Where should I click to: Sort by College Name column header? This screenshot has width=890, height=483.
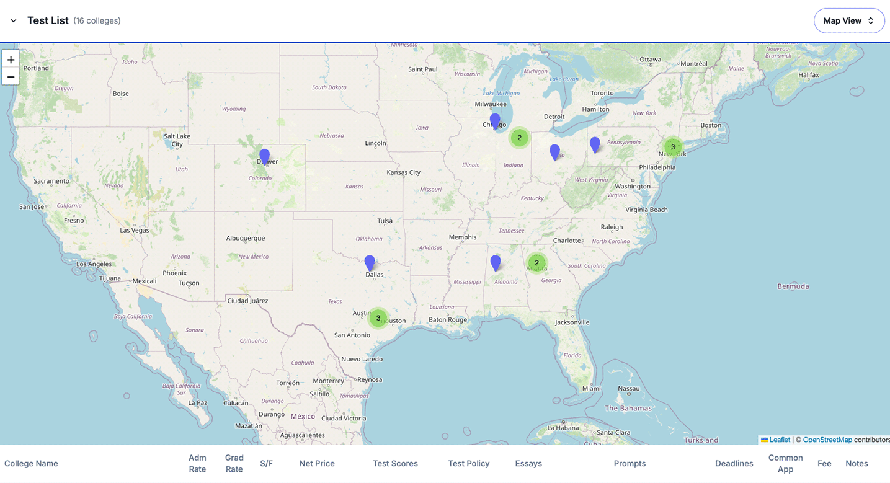point(31,464)
